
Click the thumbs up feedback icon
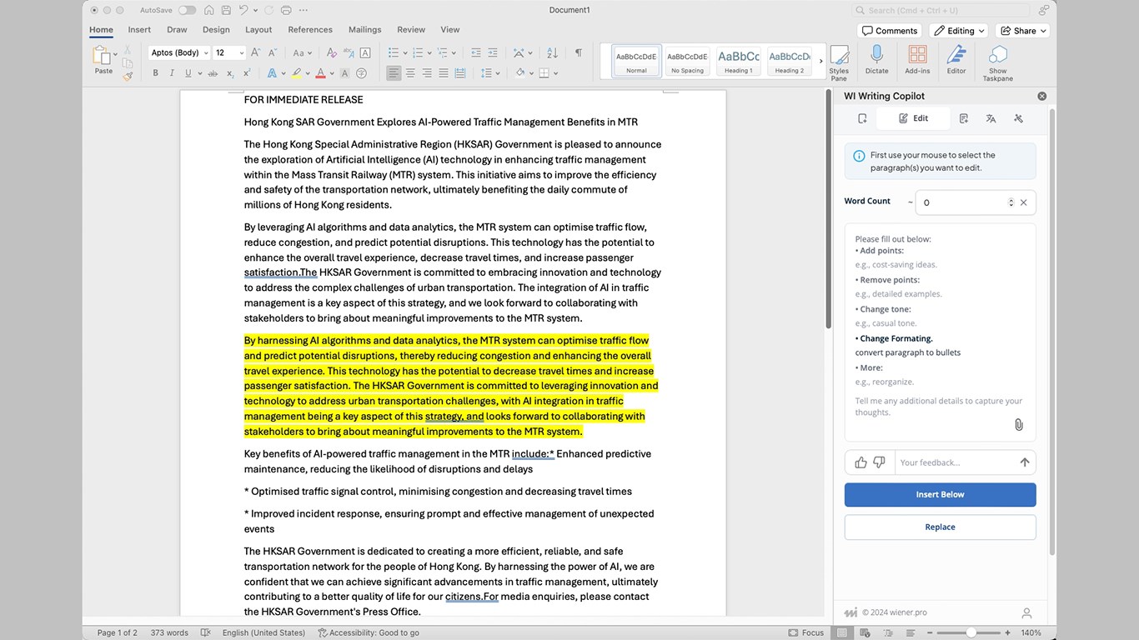(x=861, y=462)
